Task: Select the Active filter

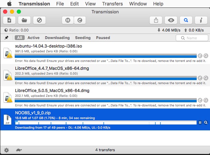Action: tap(34, 38)
